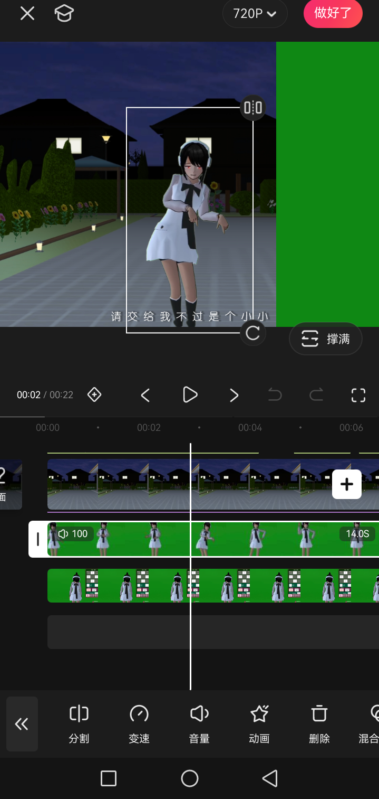Tap the graduation cap tutorial icon

point(64,14)
